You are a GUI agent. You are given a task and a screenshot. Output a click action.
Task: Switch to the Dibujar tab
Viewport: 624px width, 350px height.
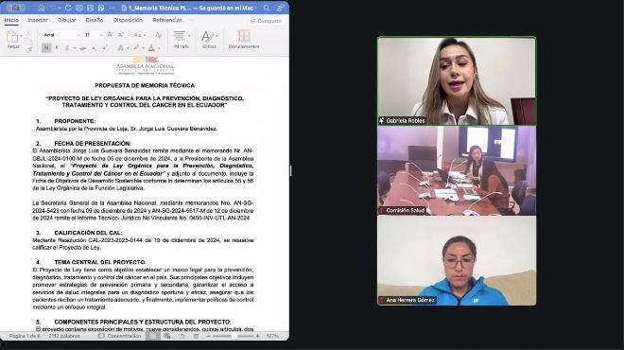coord(67,20)
